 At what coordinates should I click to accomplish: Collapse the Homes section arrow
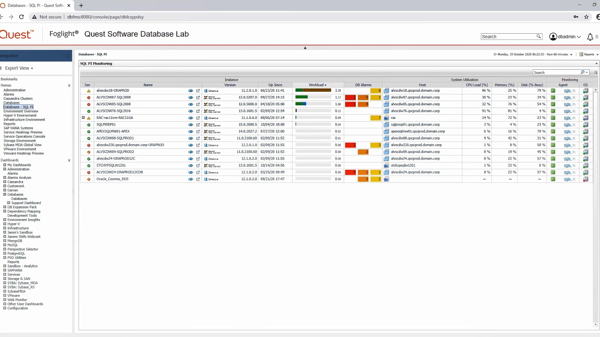point(69,86)
